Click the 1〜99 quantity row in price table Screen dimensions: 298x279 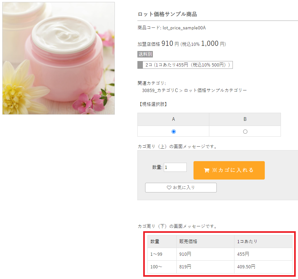(x=156, y=254)
